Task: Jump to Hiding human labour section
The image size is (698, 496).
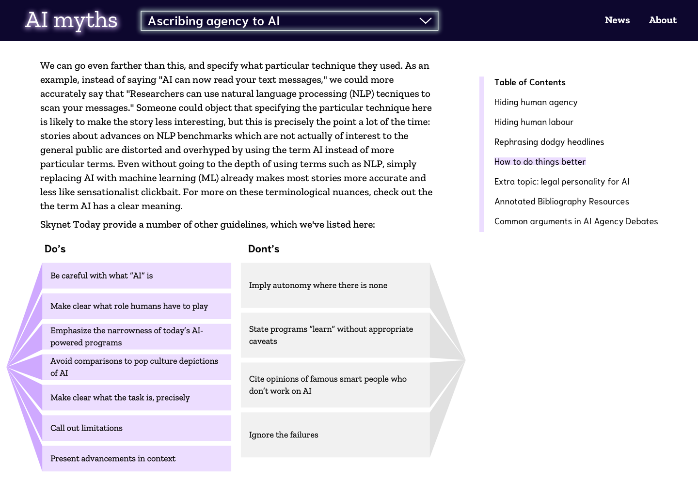Action: 534,122
